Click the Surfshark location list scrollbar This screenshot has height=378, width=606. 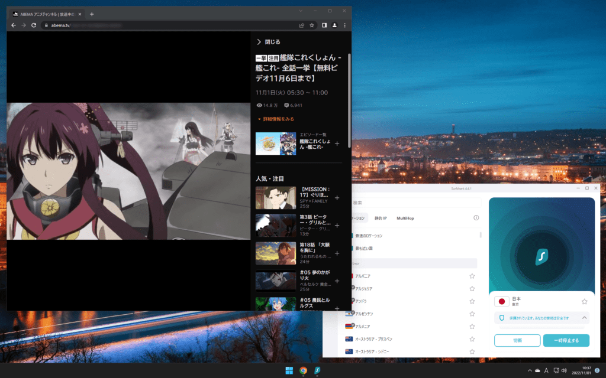tap(481, 235)
